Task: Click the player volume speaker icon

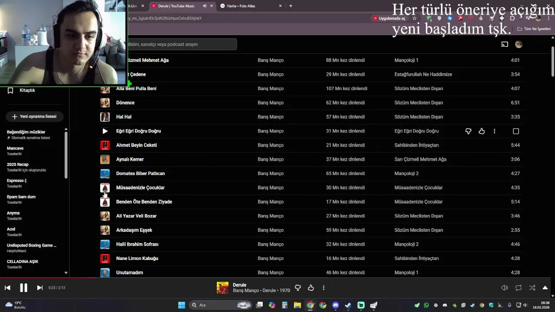Action: 505,288
